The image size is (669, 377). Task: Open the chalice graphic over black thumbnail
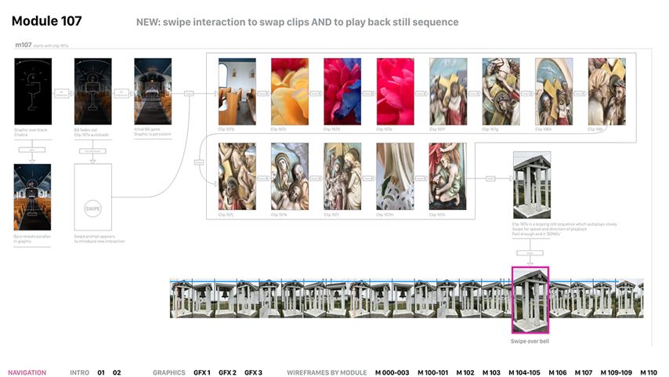(33, 92)
